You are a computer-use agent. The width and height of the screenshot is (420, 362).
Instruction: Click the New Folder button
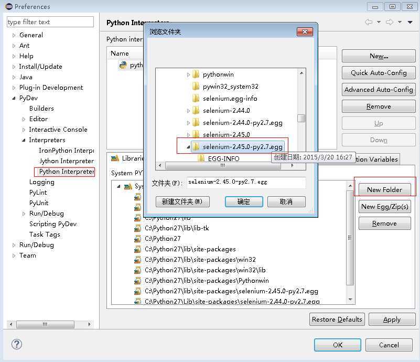point(384,190)
